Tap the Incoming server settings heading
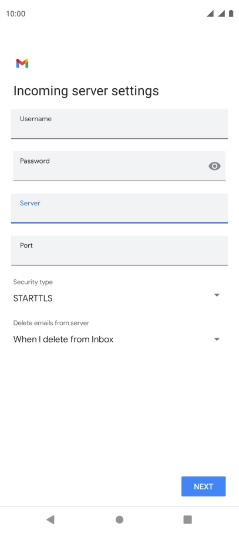 pos(86,91)
